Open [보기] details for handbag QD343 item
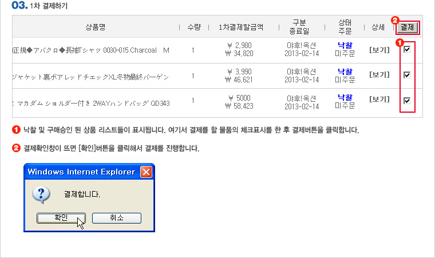 tap(379, 100)
